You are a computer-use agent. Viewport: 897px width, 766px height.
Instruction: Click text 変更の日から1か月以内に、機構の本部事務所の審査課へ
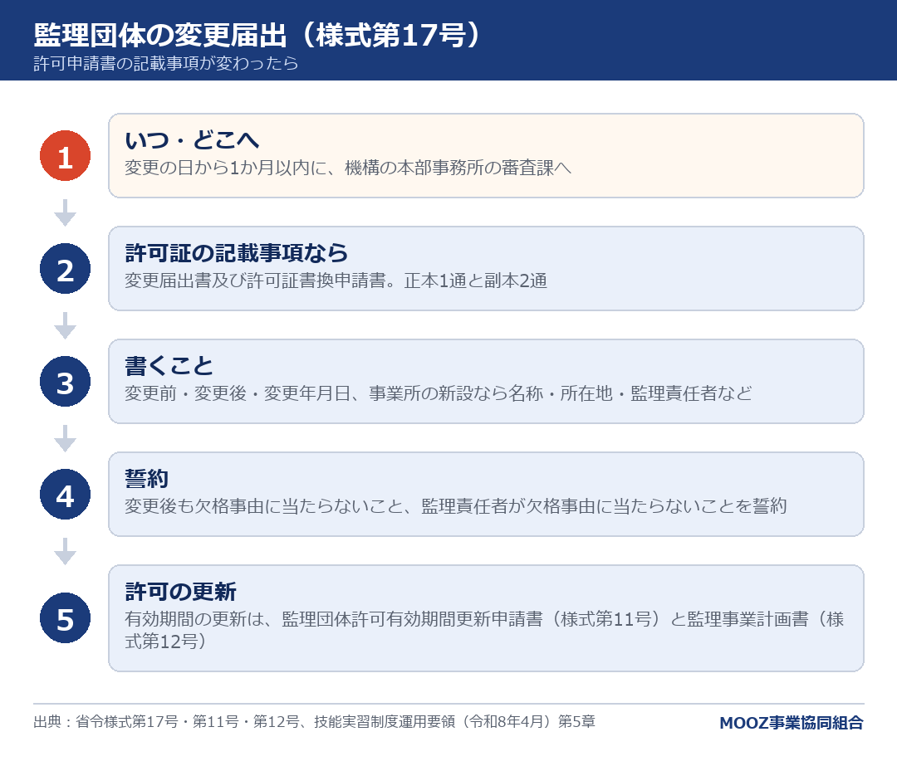click(348, 168)
